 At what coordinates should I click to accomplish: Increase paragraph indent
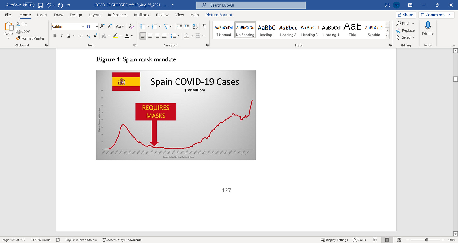[x=187, y=26]
